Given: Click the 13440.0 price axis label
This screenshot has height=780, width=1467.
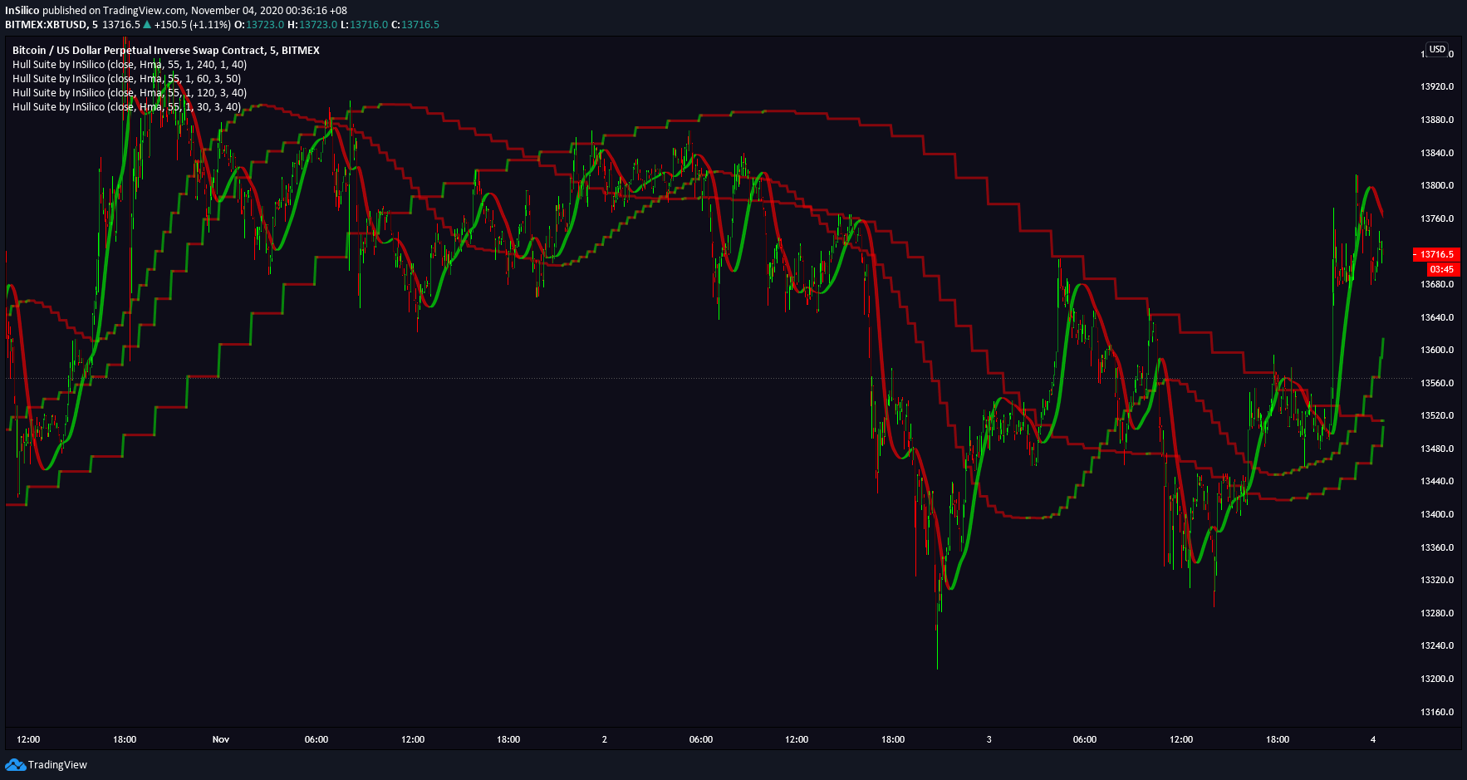Looking at the screenshot, I should 1437,481.
